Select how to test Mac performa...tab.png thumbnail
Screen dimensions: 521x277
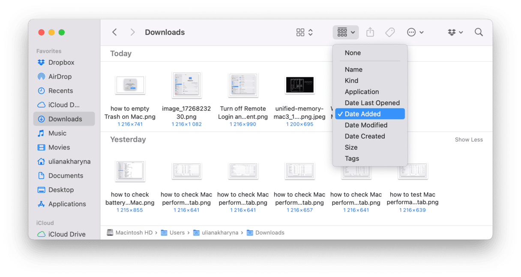tap(413, 171)
